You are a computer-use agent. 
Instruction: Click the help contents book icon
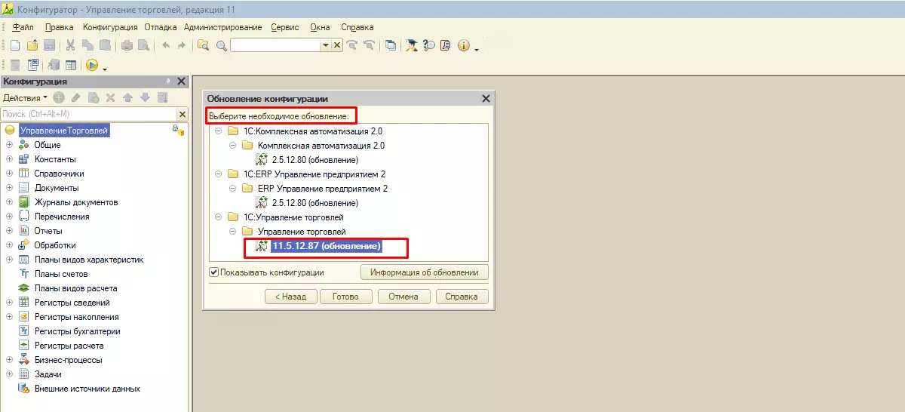click(x=446, y=45)
